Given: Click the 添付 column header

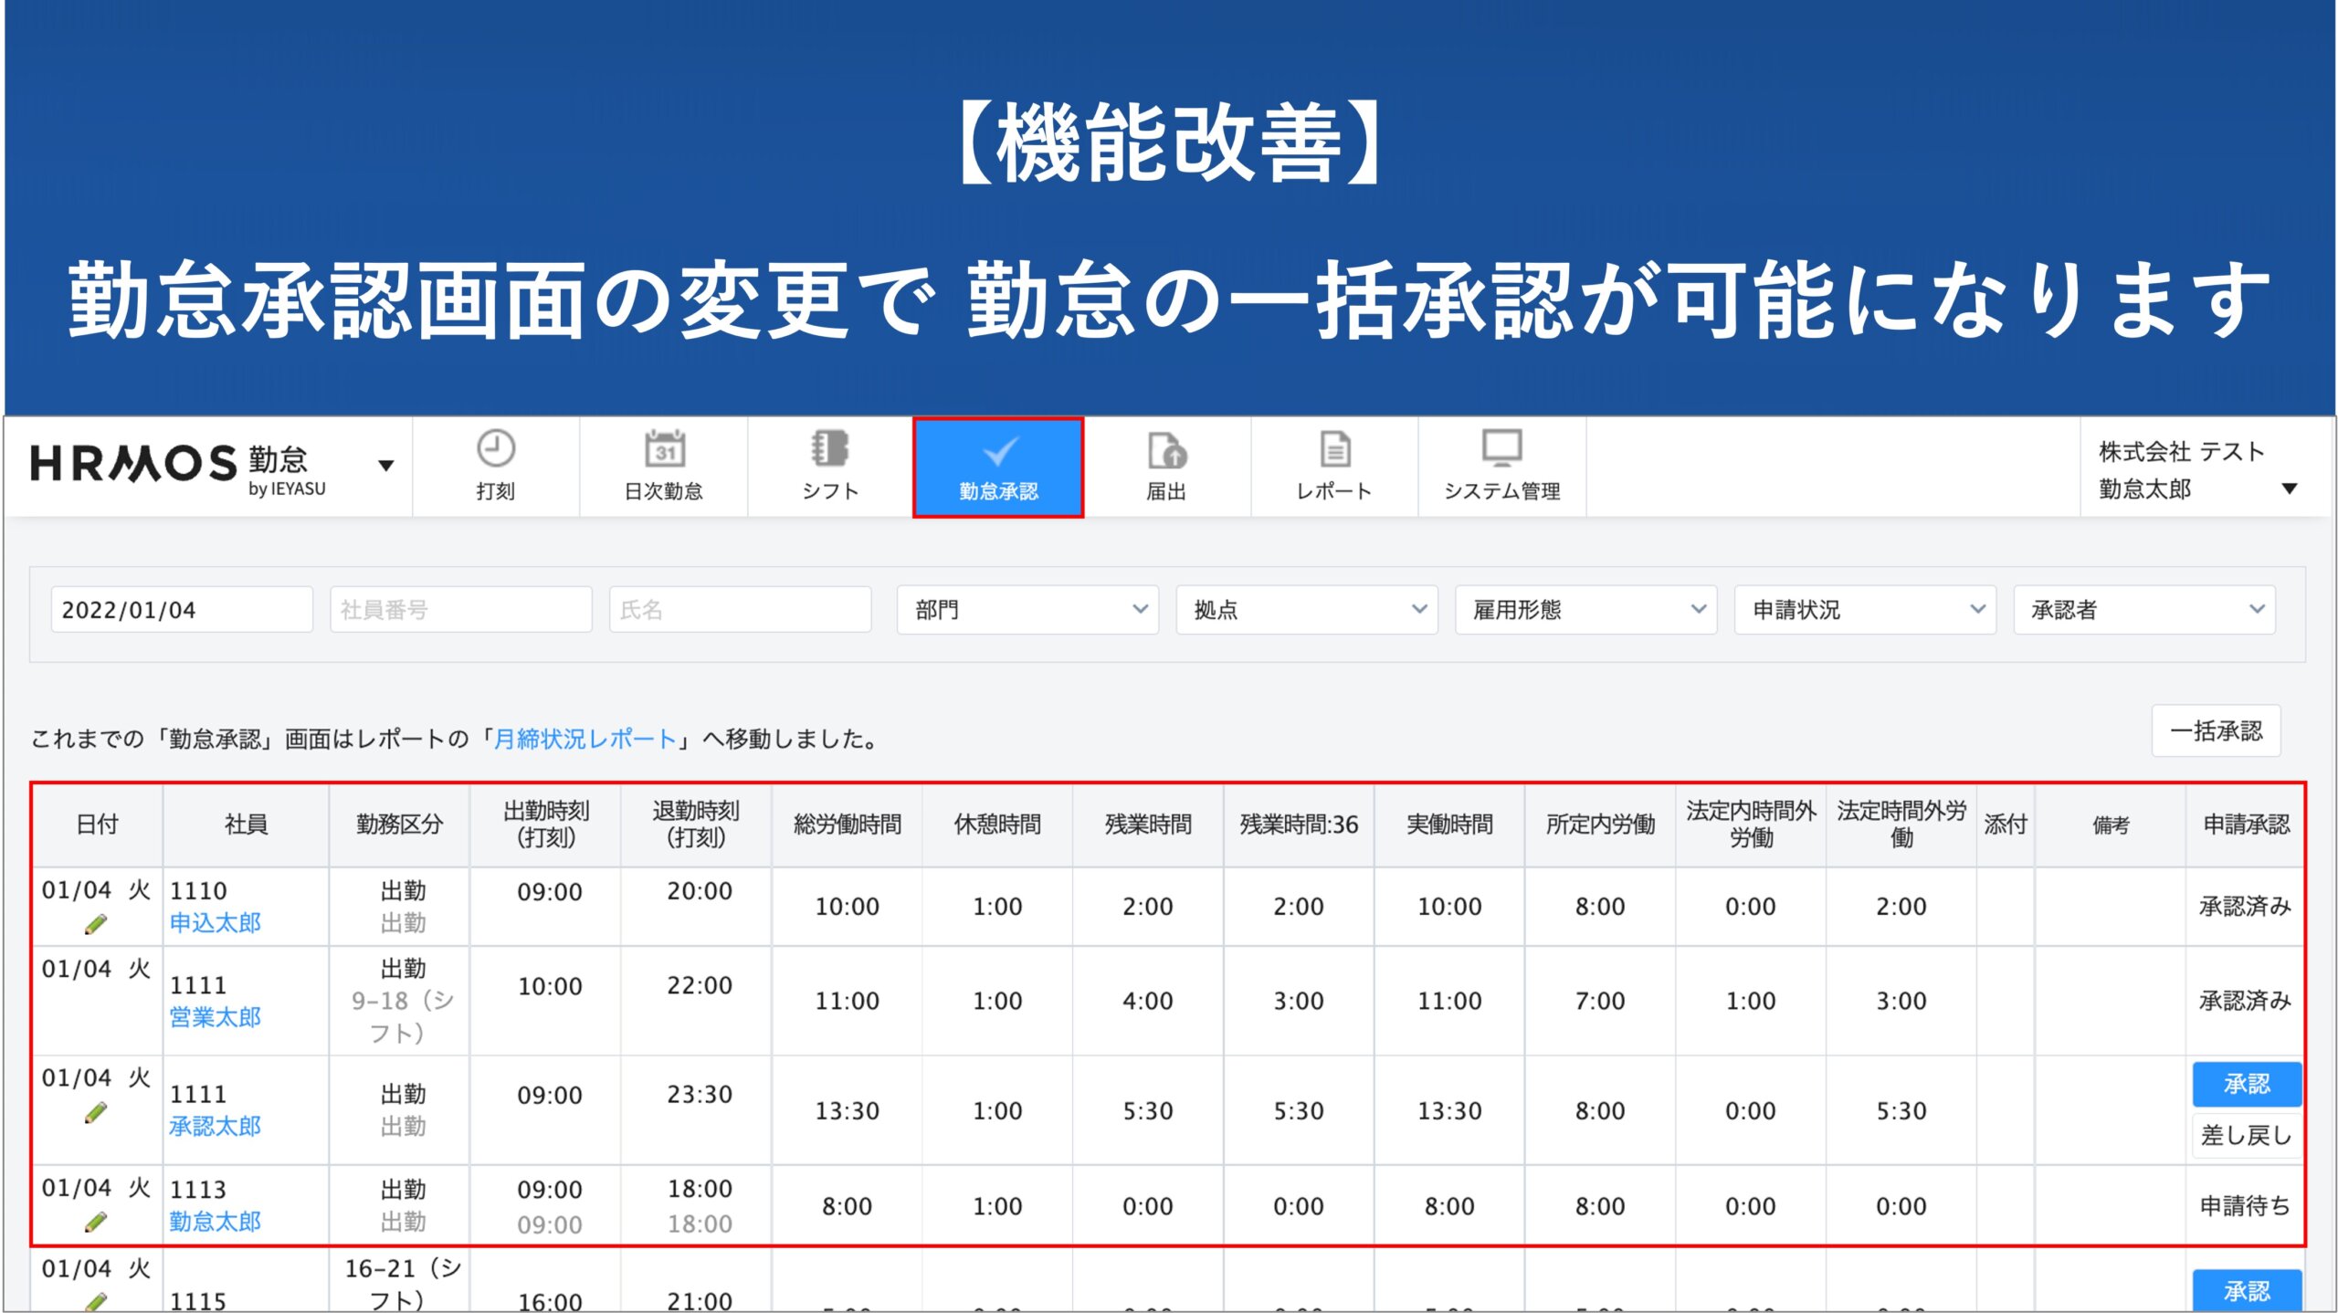Looking at the screenshot, I should [2006, 825].
